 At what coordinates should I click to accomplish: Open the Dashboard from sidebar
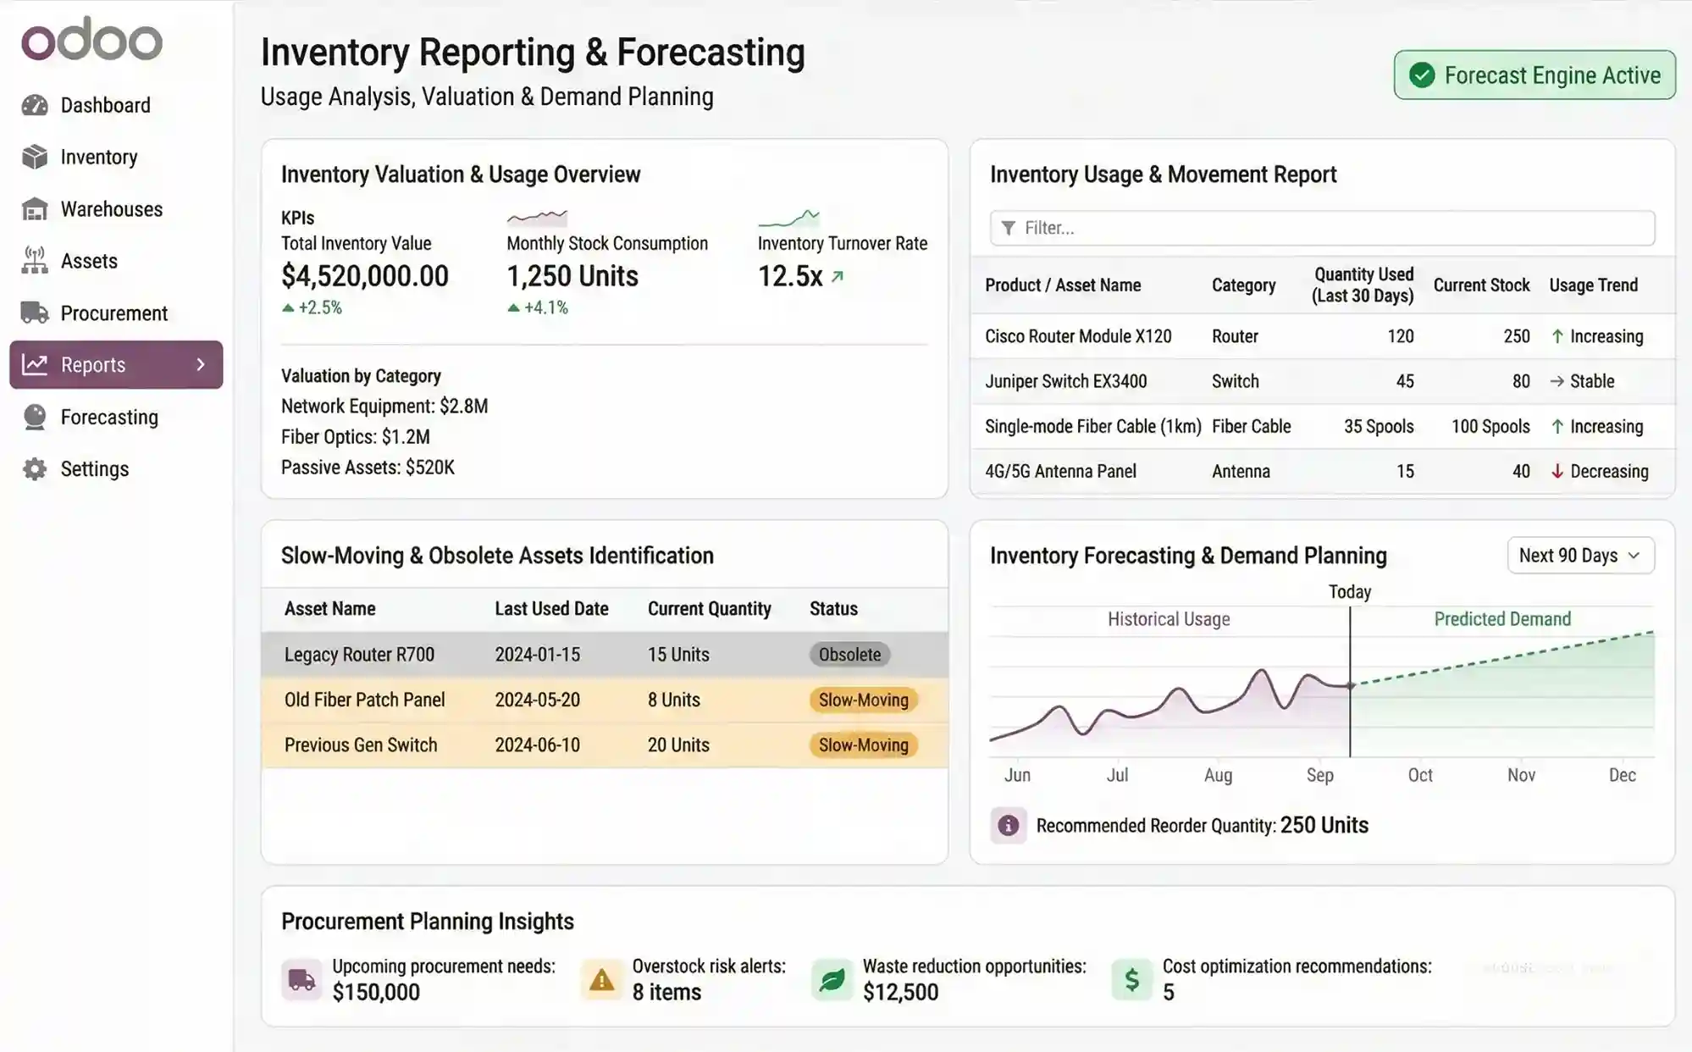pos(105,104)
